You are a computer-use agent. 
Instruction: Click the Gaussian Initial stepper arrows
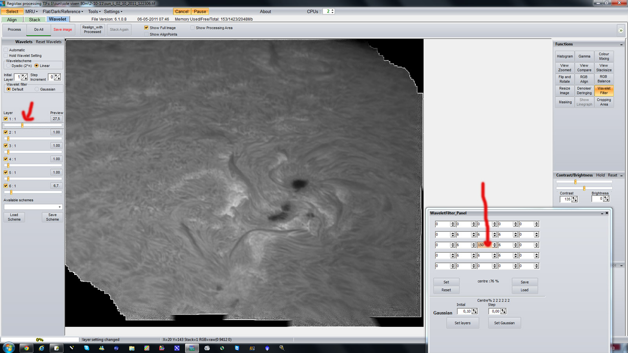tap(475, 311)
